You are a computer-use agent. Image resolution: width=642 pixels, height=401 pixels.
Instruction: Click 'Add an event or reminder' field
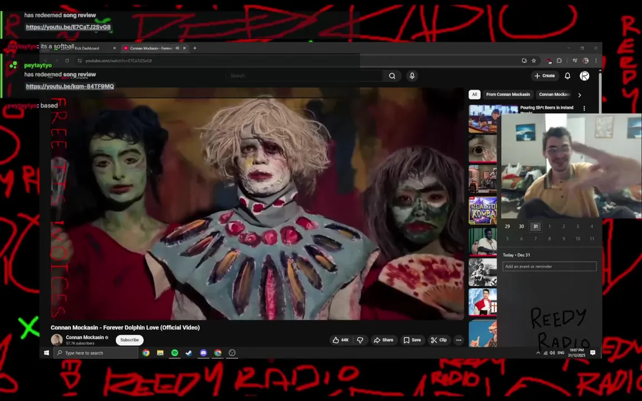[x=550, y=267]
